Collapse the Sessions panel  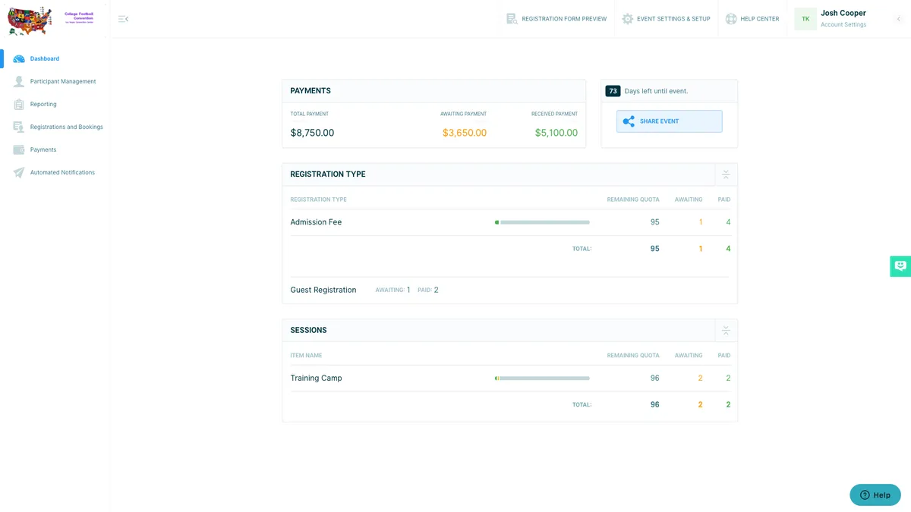pyautogui.click(x=726, y=331)
